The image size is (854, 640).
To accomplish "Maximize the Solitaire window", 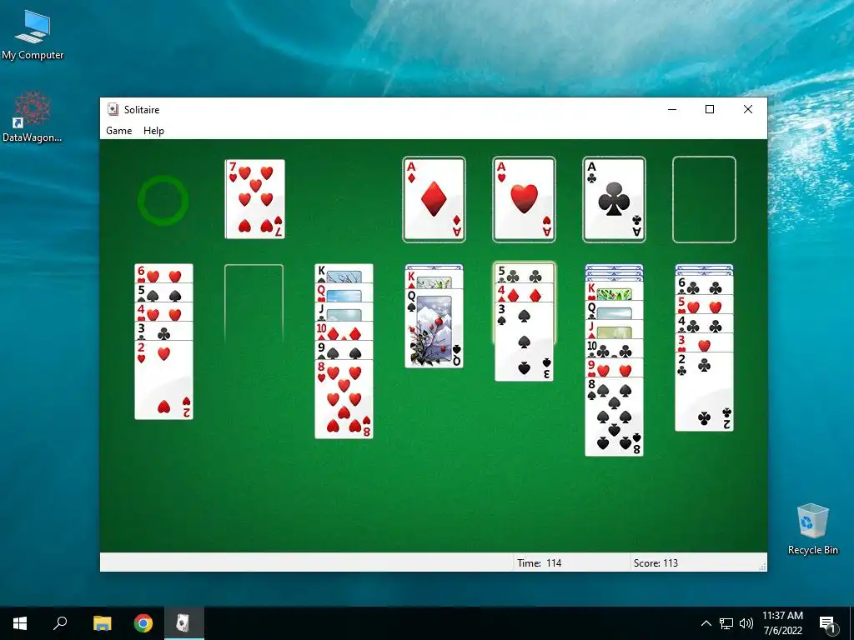I will tap(710, 109).
